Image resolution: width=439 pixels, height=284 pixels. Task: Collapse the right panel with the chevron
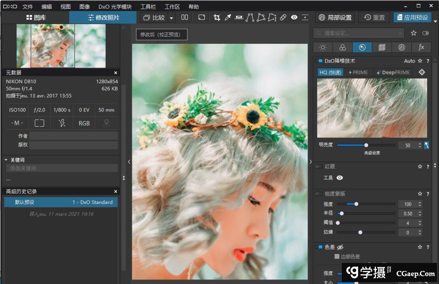click(x=311, y=161)
